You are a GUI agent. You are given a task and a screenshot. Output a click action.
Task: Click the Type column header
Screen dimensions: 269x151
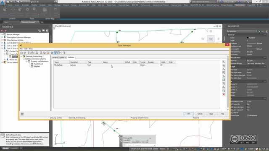coord(94,62)
